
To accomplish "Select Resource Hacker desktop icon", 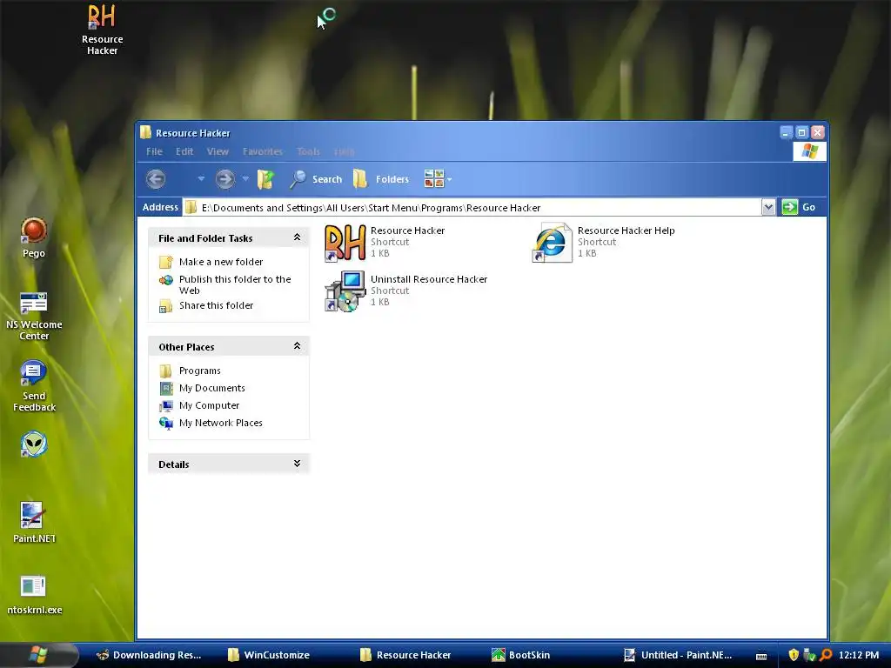I will point(103,30).
